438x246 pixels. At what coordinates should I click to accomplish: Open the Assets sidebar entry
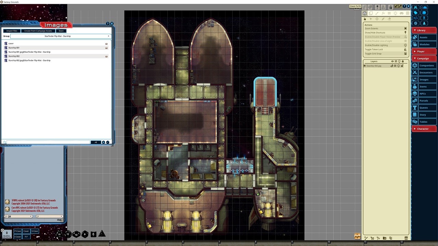pos(424,37)
